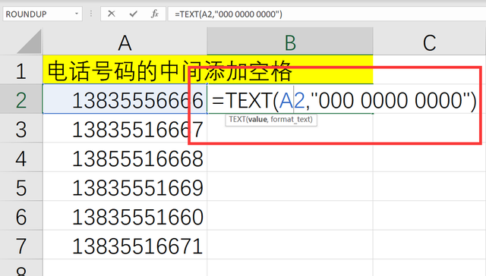The width and height of the screenshot is (486, 276).
Task: Click the value argument in TEXT tooltip
Action: pos(257,120)
